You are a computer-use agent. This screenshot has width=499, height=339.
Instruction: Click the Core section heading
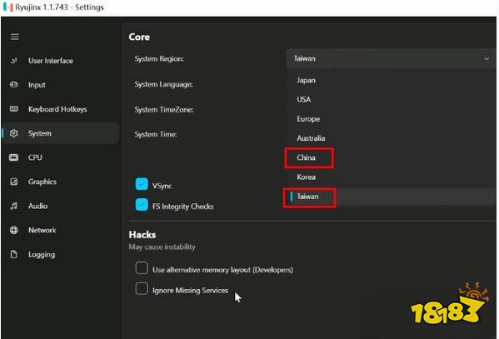(139, 37)
